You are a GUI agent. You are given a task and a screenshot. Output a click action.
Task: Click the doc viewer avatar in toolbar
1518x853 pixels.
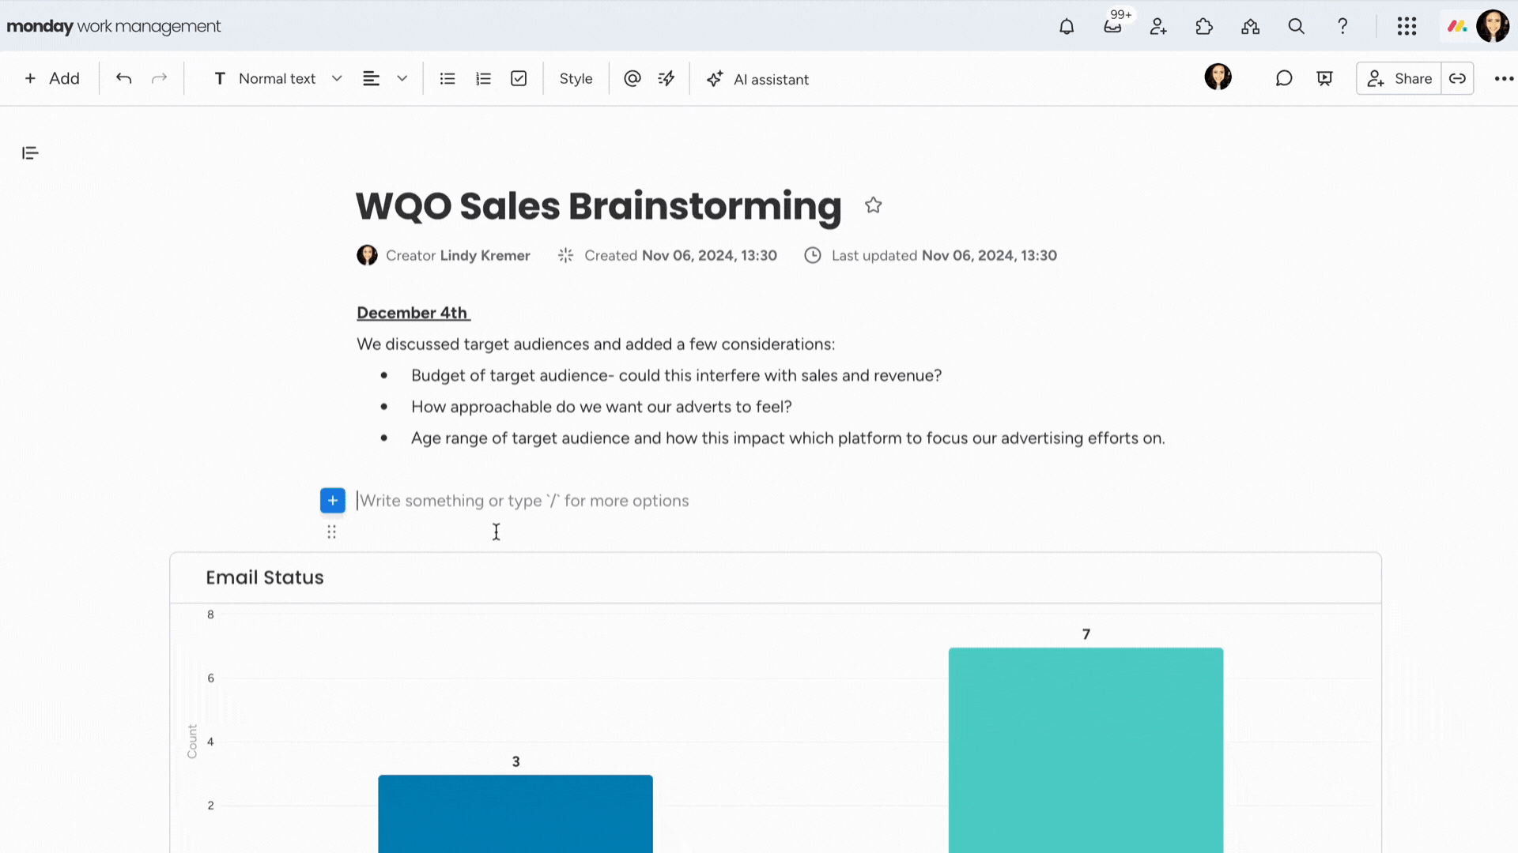(1218, 77)
